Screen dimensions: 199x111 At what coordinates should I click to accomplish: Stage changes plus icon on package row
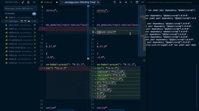click(29, 21)
